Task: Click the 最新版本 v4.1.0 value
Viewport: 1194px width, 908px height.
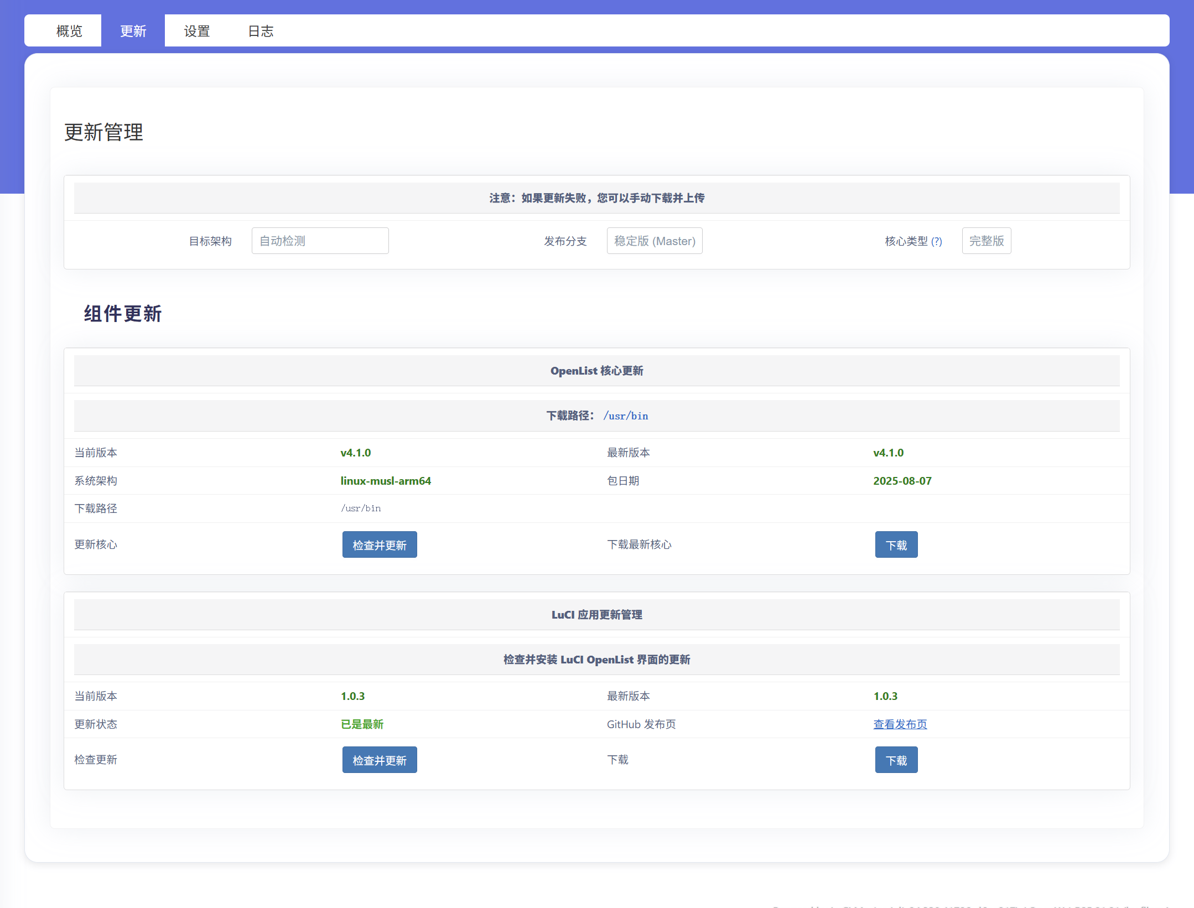Action: click(x=889, y=453)
